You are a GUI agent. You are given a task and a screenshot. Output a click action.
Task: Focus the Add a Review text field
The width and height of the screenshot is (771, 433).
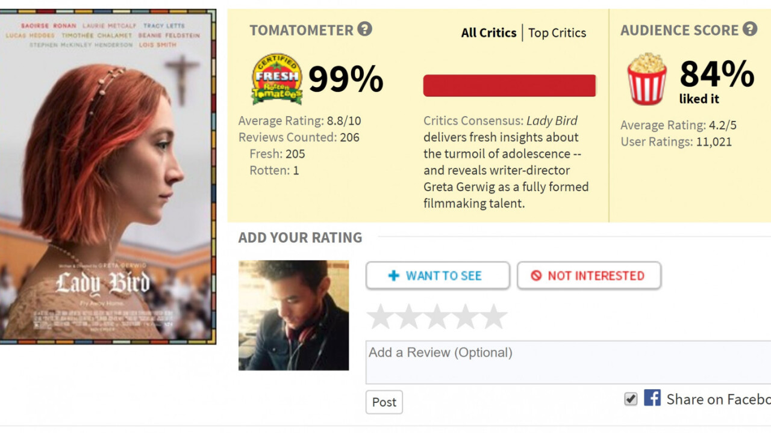(x=567, y=362)
